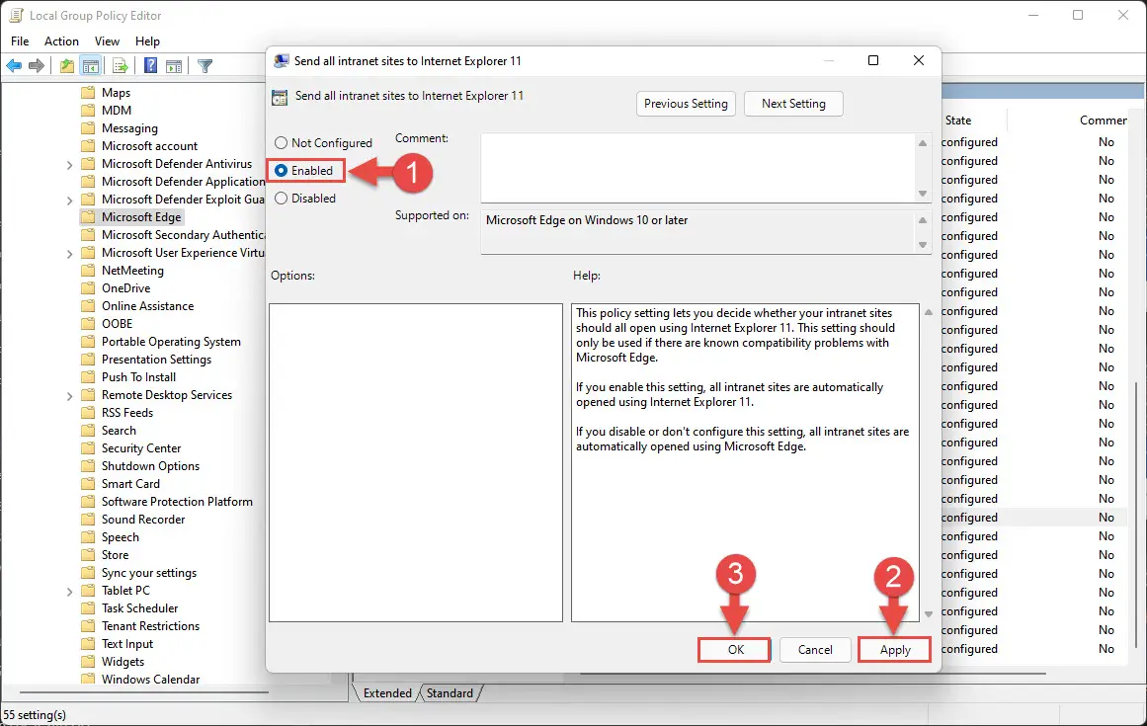Viewport: 1147px width, 726px height.
Task: Click the Supported on scroll up arrow
Action: click(x=923, y=220)
